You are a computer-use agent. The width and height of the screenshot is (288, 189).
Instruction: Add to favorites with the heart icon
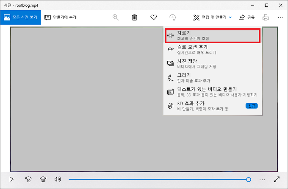pyautogui.click(x=154, y=17)
